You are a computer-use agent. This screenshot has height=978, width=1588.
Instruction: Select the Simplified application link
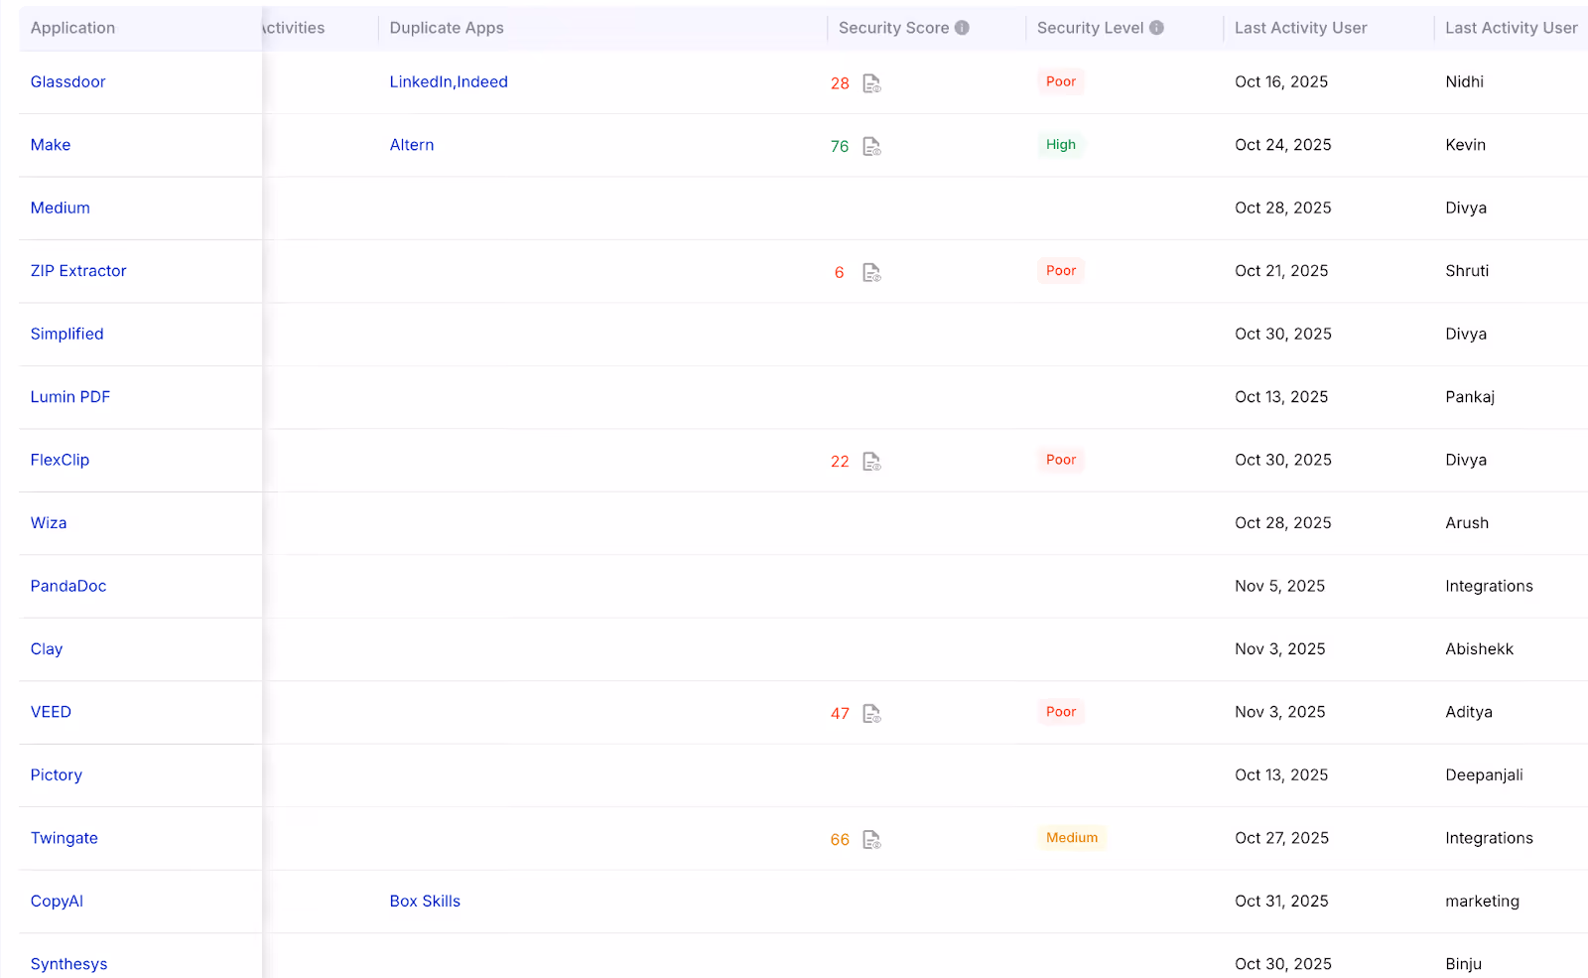point(66,334)
